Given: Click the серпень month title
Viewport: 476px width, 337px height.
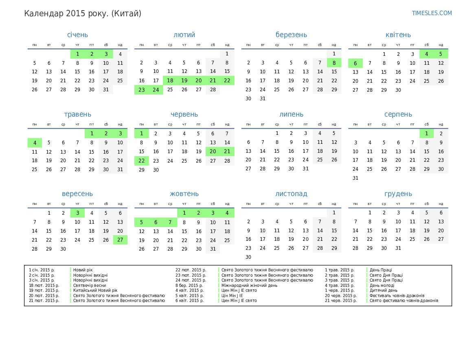Looking at the screenshot, I should (x=398, y=115).
